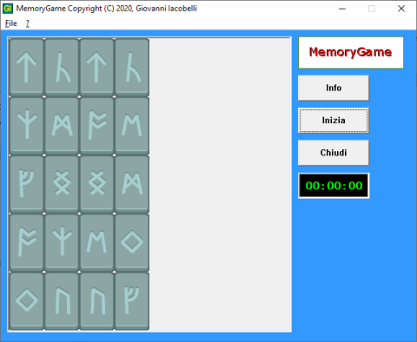Choose the plain M rune card in the fourth row

(x=96, y=242)
